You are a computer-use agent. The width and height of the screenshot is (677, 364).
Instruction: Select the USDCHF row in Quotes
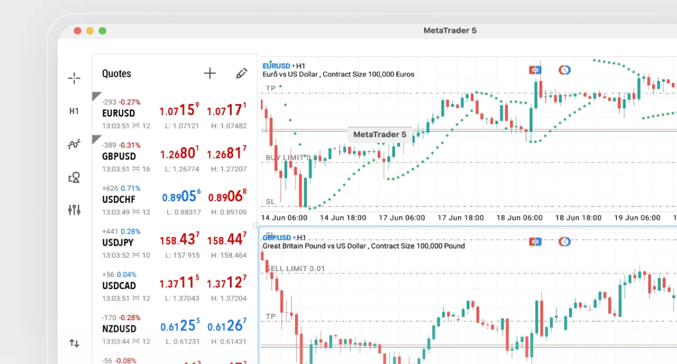(175, 199)
